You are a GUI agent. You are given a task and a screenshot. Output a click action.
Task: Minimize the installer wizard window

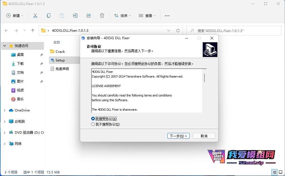coord(187,38)
